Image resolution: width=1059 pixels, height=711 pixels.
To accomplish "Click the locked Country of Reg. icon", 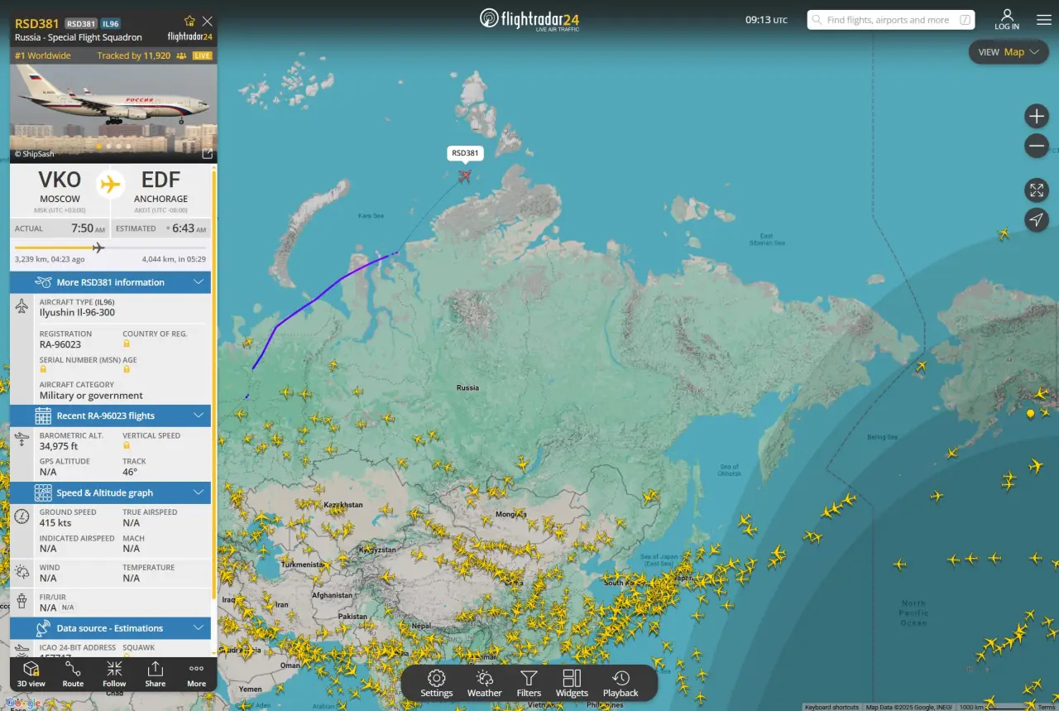I will (x=127, y=343).
